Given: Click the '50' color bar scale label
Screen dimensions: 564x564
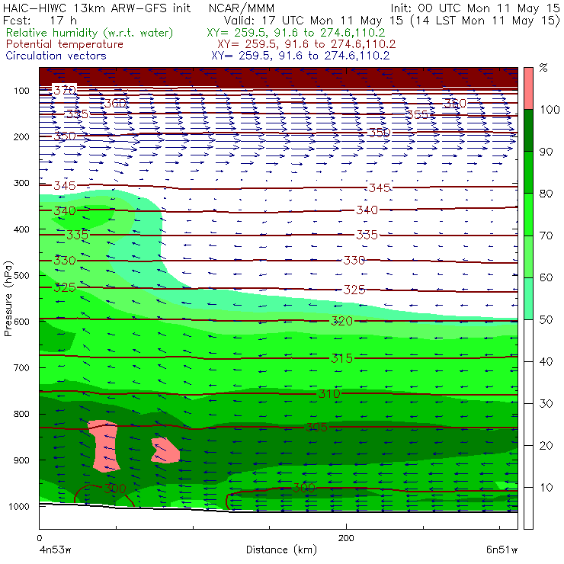Looking at the screenshot, I should pos(546,319).
